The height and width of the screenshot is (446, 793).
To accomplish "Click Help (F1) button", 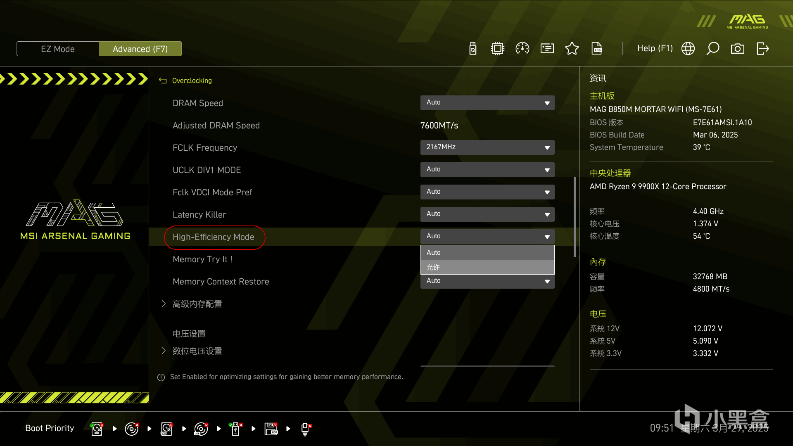I will 655,49.
